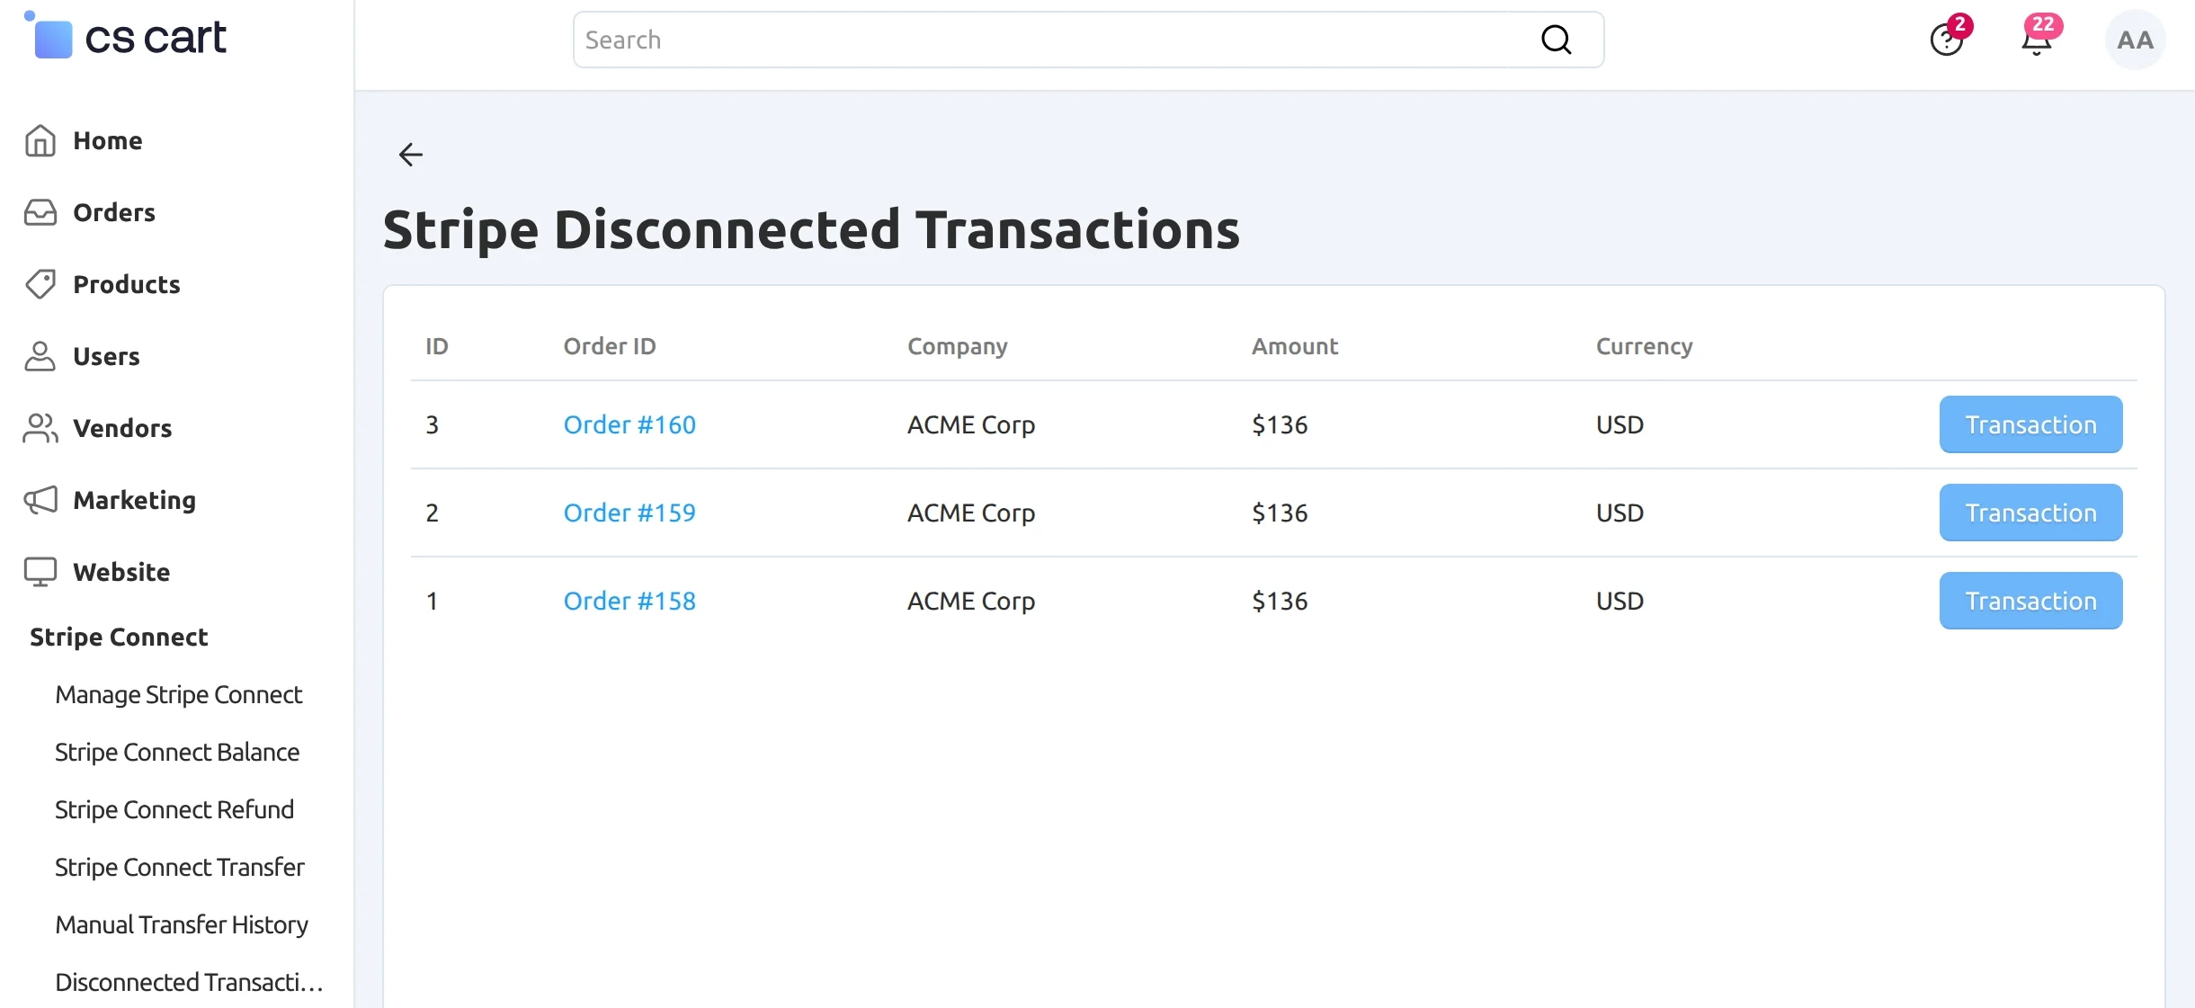Click ID value 1 in table
The width and height of the screenshot is (2195, 1008).
[433, 601]
